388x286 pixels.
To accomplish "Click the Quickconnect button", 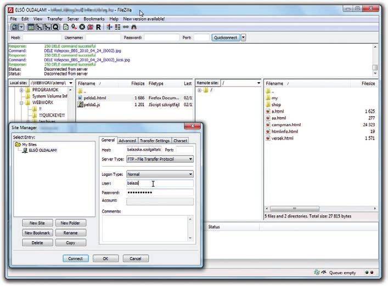I will point(226,38).
